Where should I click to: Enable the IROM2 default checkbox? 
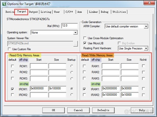[13, 95]
